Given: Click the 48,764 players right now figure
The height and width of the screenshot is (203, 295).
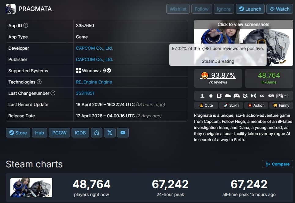Looking at the screenshot, I should click(x=91, y=184).
